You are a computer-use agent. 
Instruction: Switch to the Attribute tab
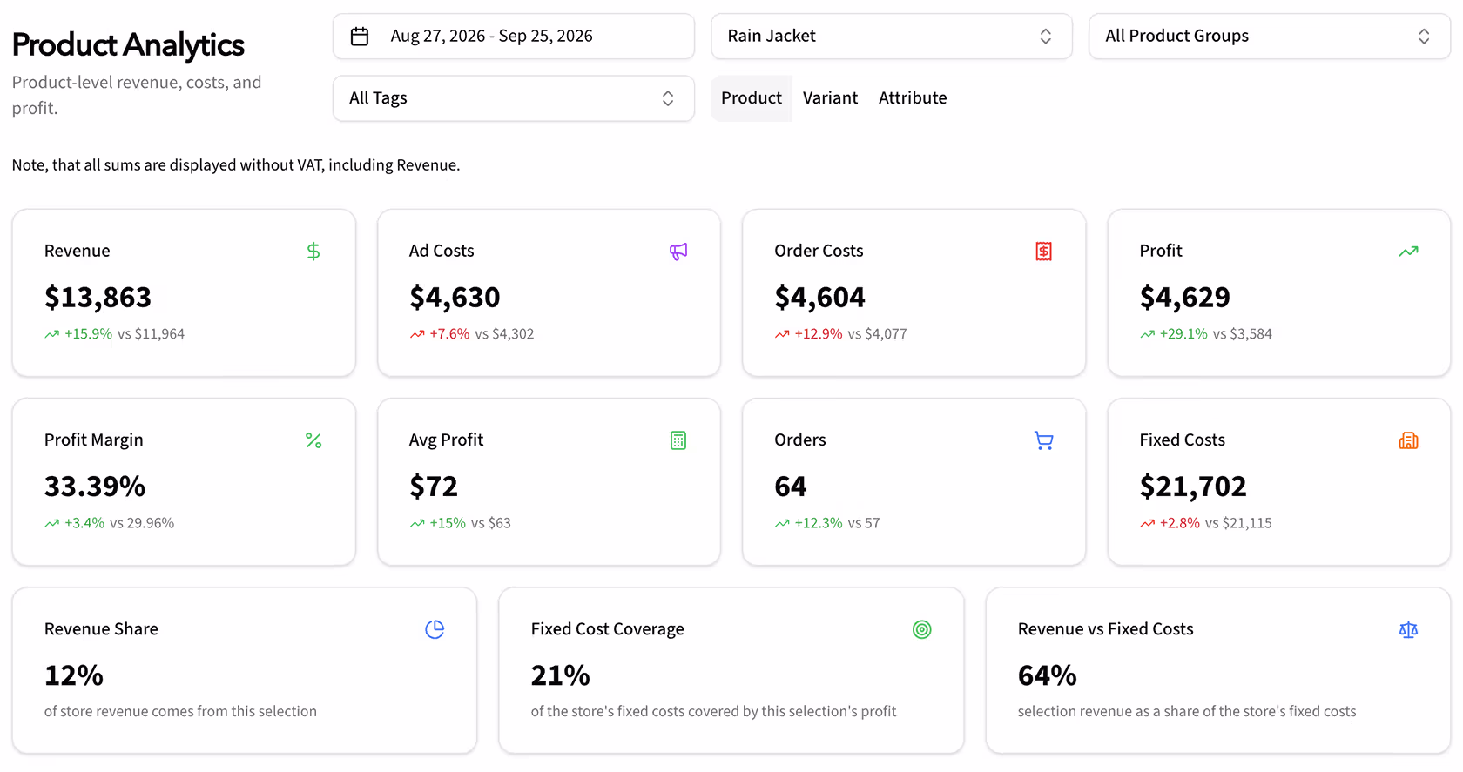click(913, 98)
